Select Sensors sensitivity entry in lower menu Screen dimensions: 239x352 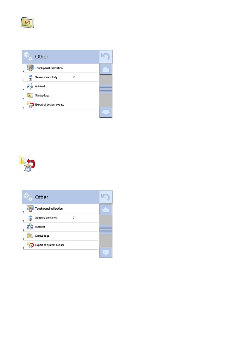click(x=60, y=218)
